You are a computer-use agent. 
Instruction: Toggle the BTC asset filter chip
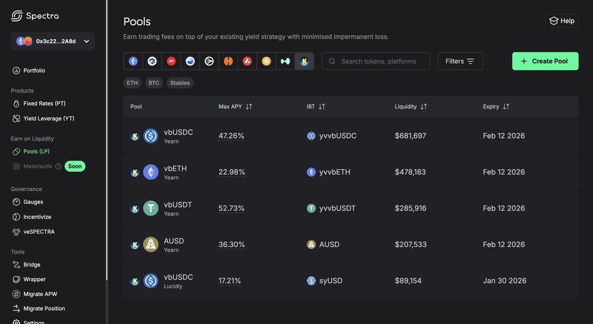pos(154,83)
